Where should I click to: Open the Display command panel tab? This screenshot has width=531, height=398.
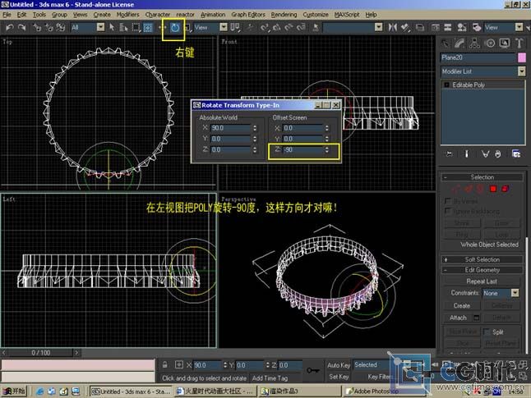505,43
